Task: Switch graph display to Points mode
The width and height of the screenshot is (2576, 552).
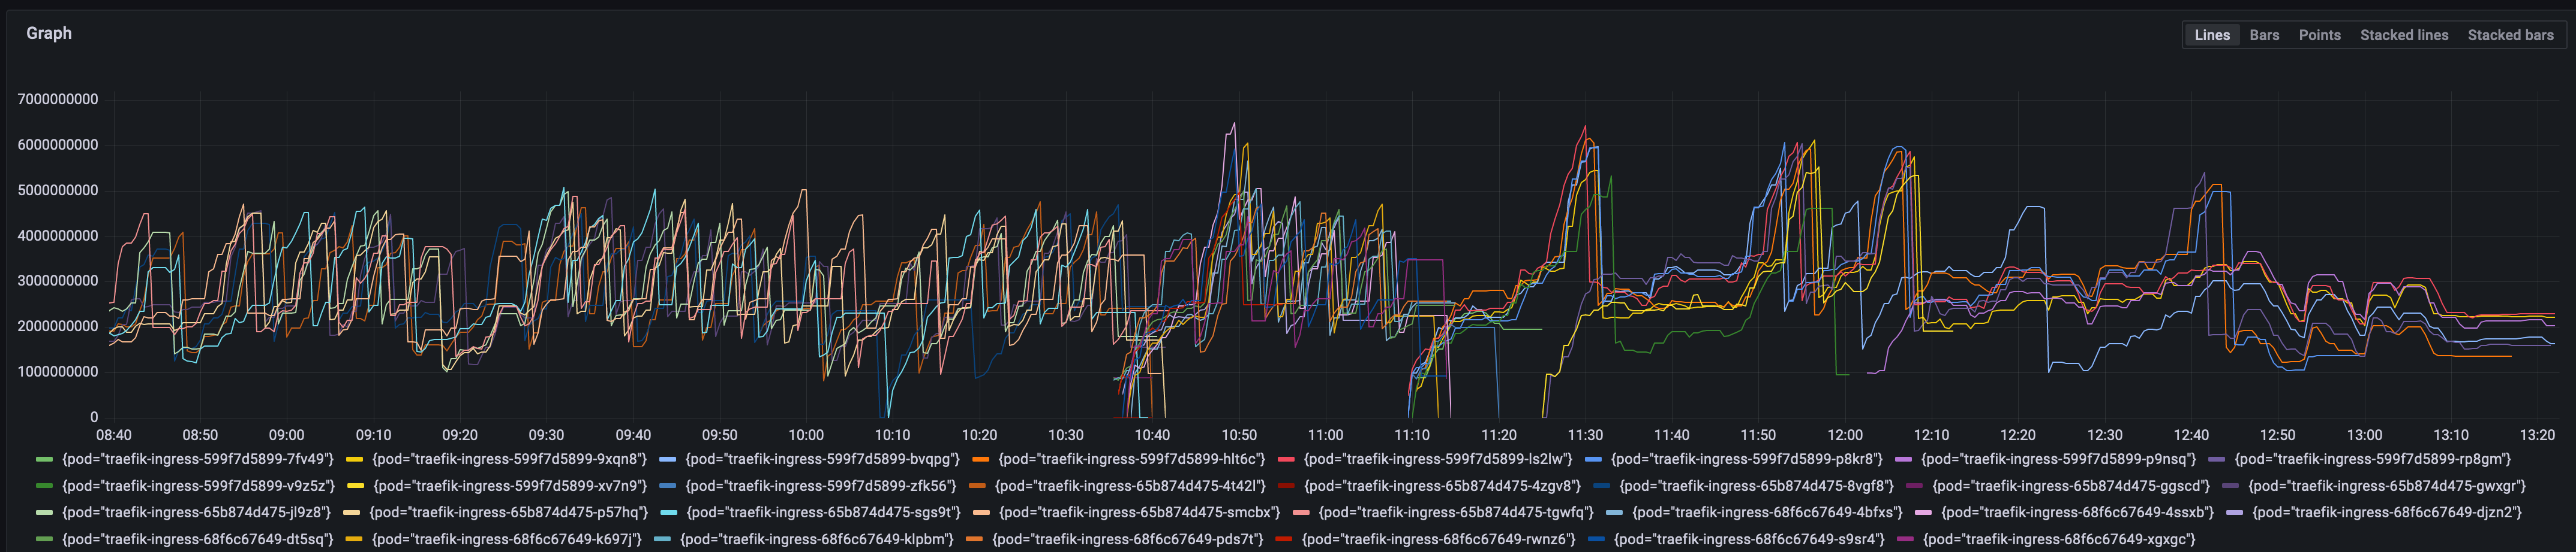Action: [2320, 34]
